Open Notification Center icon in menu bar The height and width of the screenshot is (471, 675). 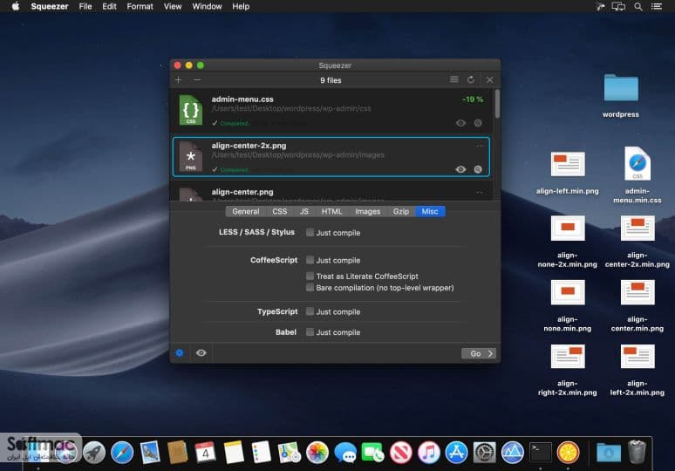coord(657,6)
